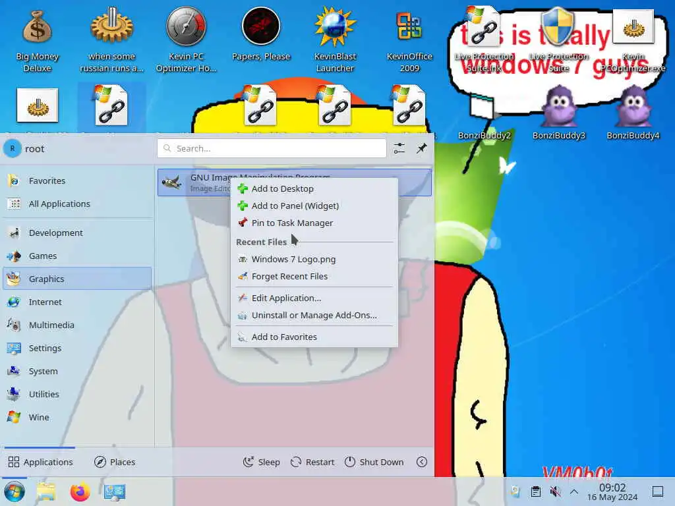Launch Kevin PC Optimizer Ho... desktop icon
This screenshot has width=675, height=506.
[186, 40]
